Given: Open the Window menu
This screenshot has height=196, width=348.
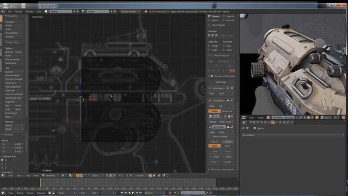Looking at the screenshot, I should tap(29, 11).
